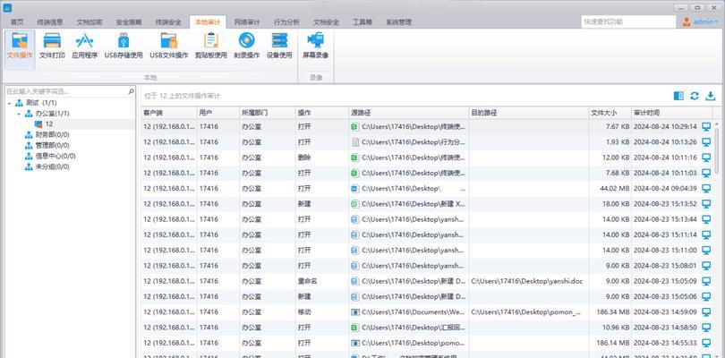Click the monitor icon in the 09:04:39 row
This screenshot has width=725, height=358.
point(706,189)
